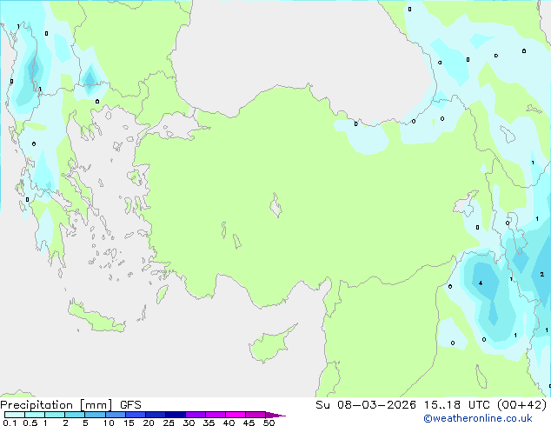Select the 35–40 mm legend color swatch
The height and width of the screenshot is (426, 551).
[216, 415]
